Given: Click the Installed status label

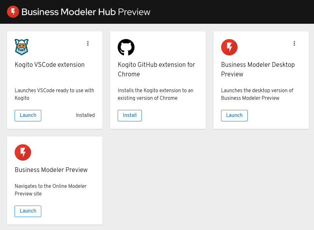Looking at the screenshot, I should coord(85,115).
